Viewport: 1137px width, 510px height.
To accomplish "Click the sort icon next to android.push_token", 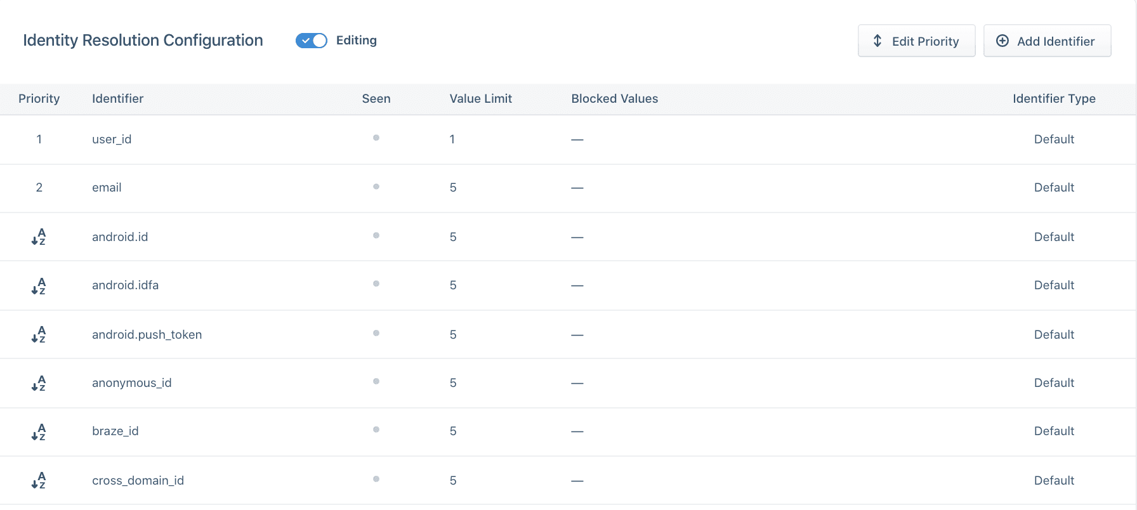I will point(39,334).
